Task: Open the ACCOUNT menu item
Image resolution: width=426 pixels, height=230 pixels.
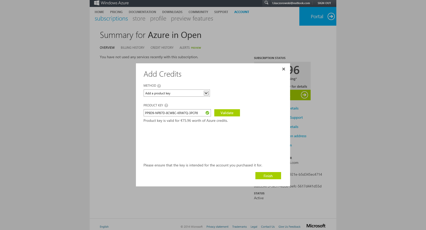Action: 242,12
